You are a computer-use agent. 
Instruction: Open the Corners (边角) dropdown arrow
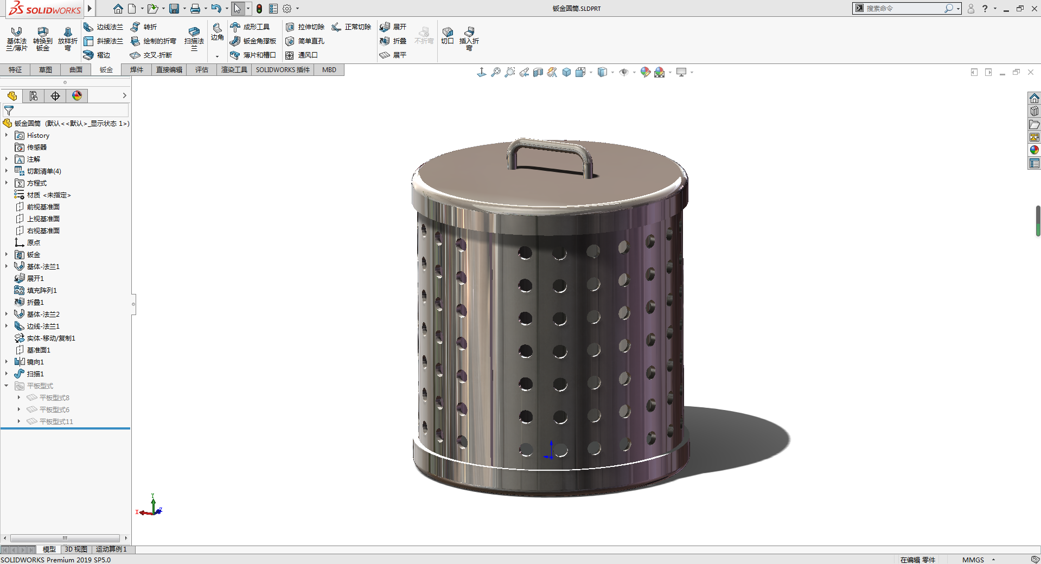click(217, 56)
